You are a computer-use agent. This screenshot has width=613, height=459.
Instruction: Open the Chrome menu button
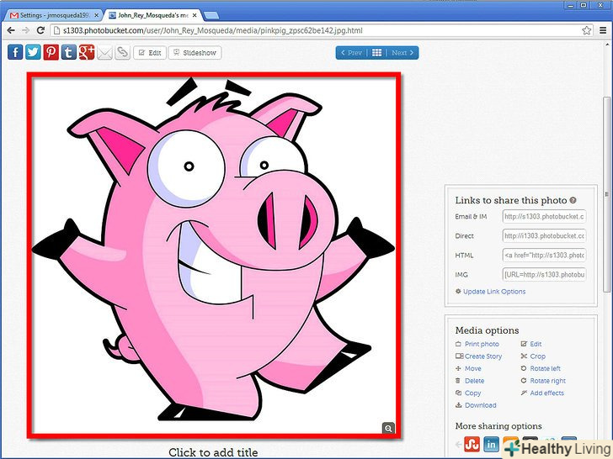point(603,29)
